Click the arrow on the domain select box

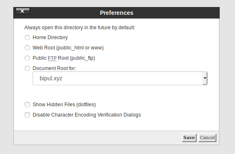[x=205, y=78]
